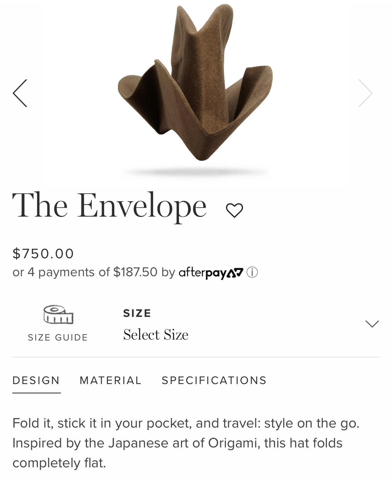The image size is (392, 478).
Task: Click the Origami design description paragraph
Action: 186,443
